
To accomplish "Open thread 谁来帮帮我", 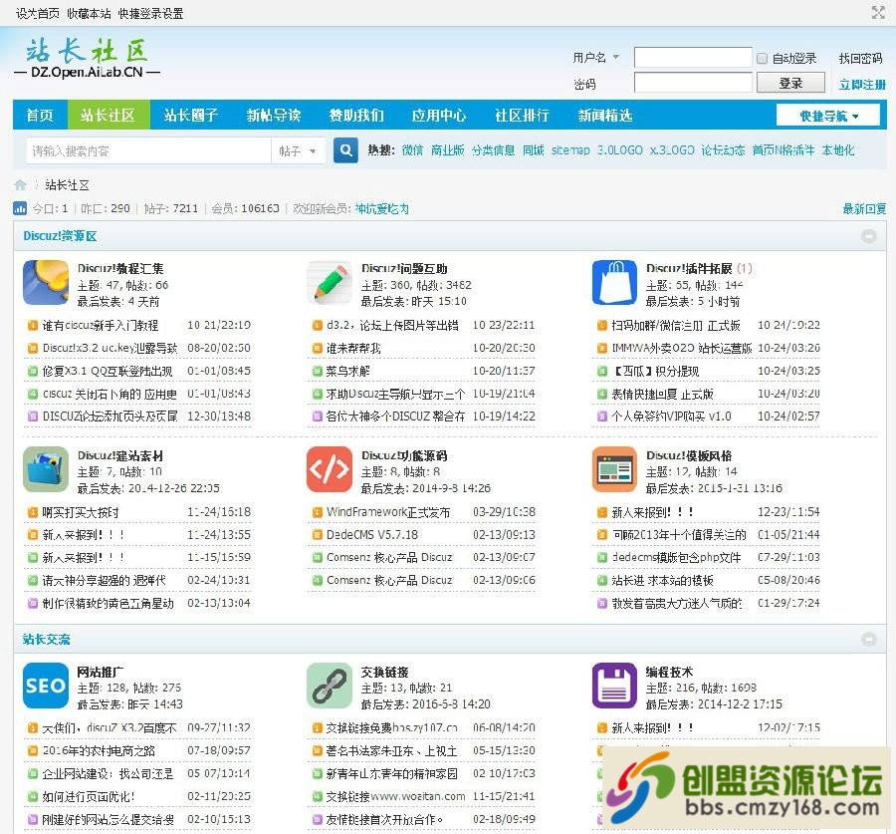I will [x=353, y=349].
